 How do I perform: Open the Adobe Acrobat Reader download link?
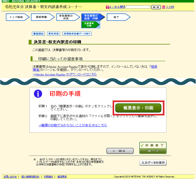(64, 74)
